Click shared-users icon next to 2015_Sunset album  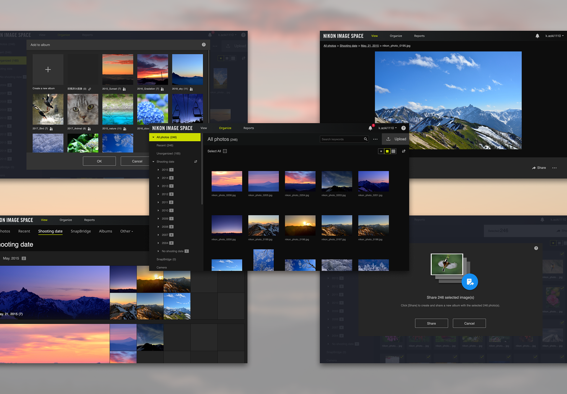coord(124,89)
